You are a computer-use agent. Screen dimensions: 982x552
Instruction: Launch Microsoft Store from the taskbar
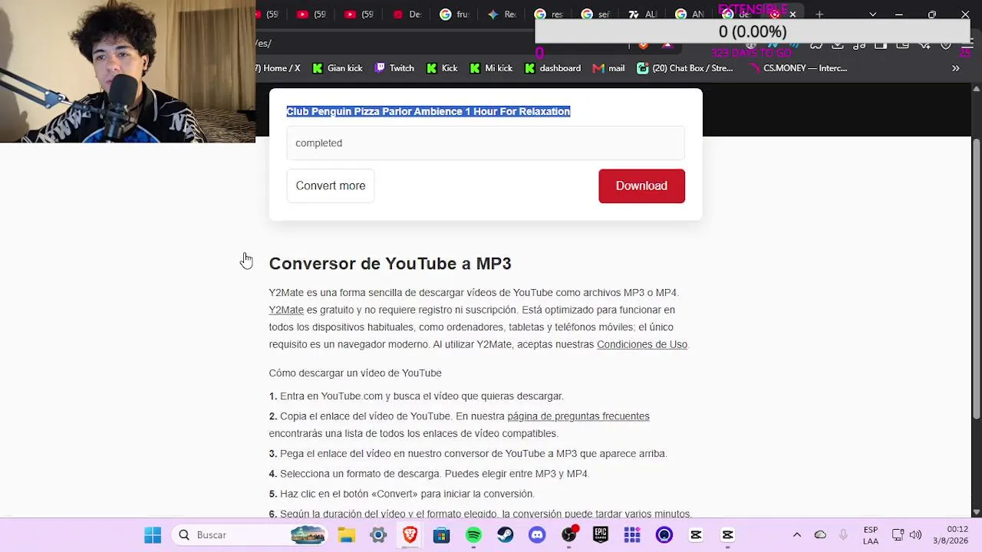(x=441, y=535)
